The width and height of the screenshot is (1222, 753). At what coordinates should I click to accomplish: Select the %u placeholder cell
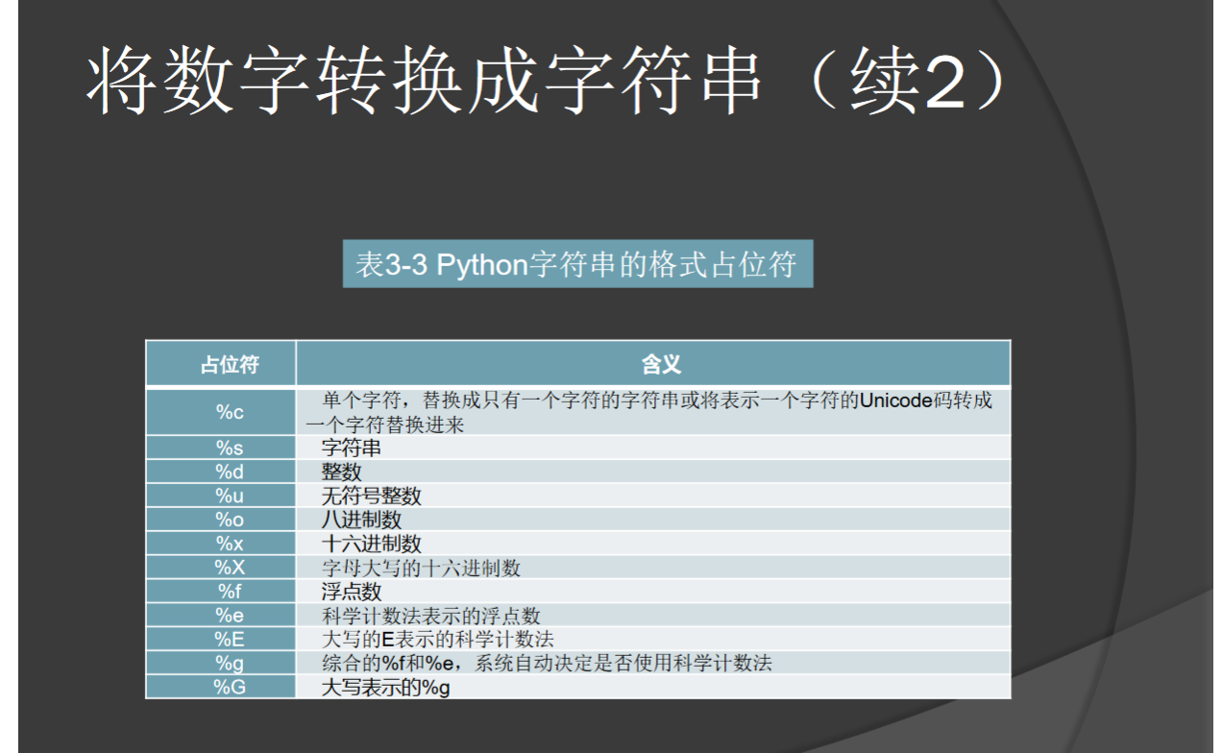coord(221,496)
